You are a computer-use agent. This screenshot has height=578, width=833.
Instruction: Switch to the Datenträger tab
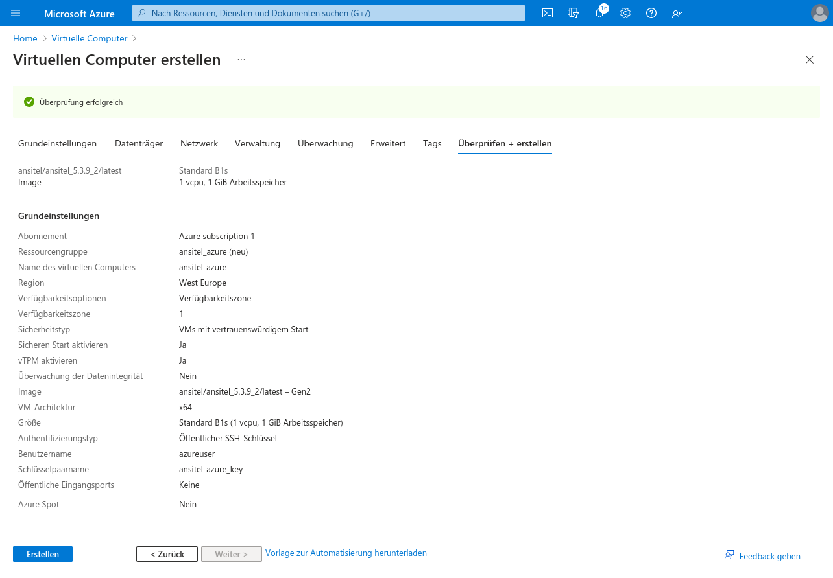(139, 143)
